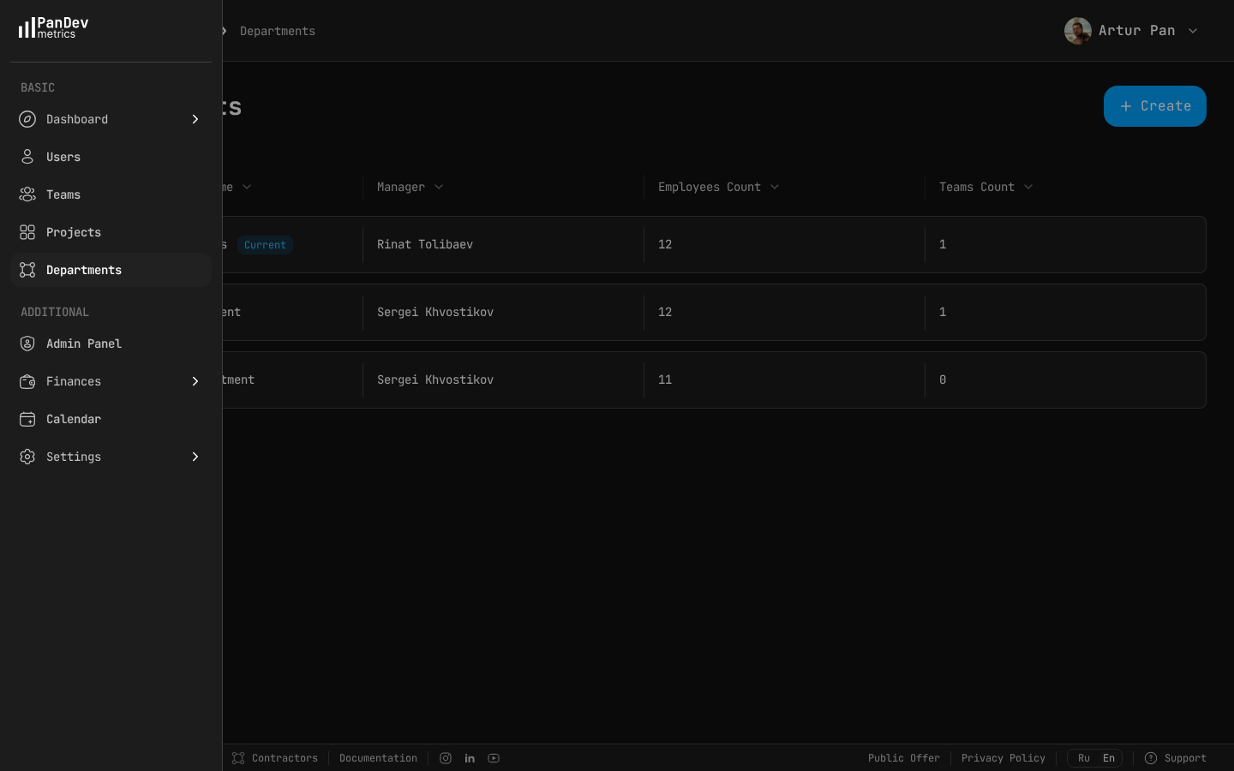Open the Privacy Policy link
Image resolution: width=1234 pixels, height=771 pixels.
[1003, 758]
